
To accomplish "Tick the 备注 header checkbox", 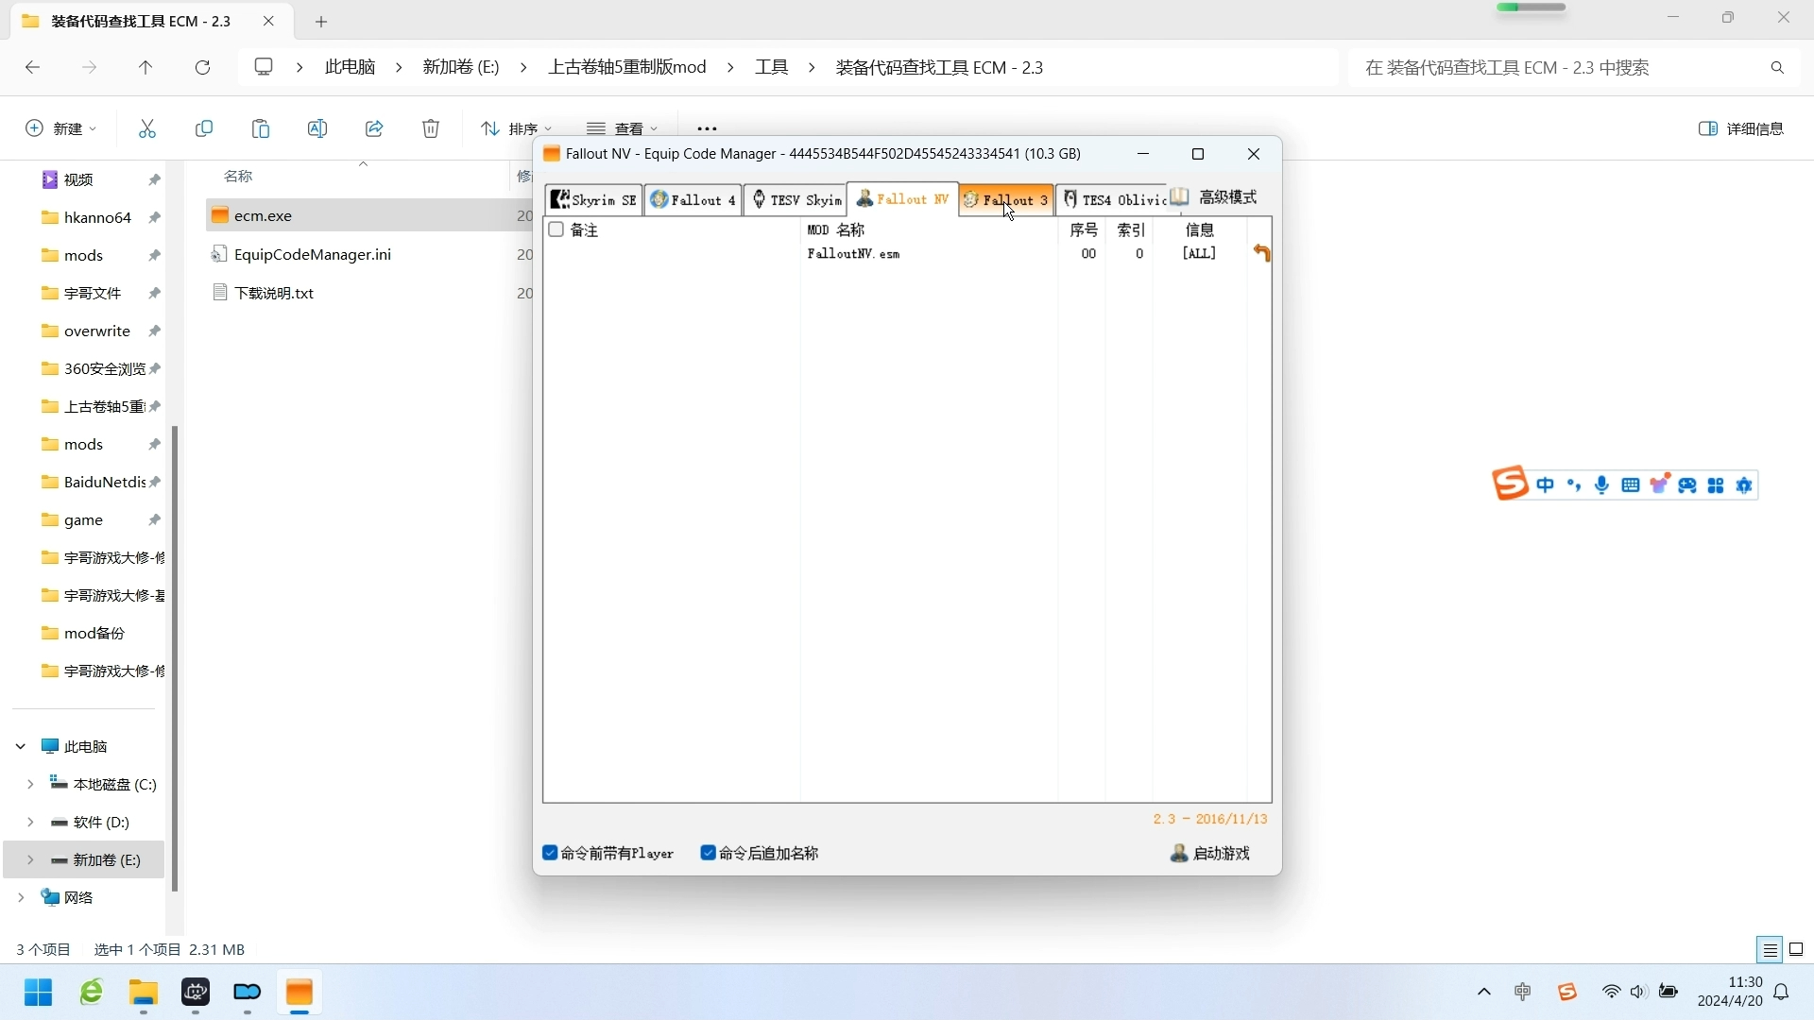I will point(556,229).
